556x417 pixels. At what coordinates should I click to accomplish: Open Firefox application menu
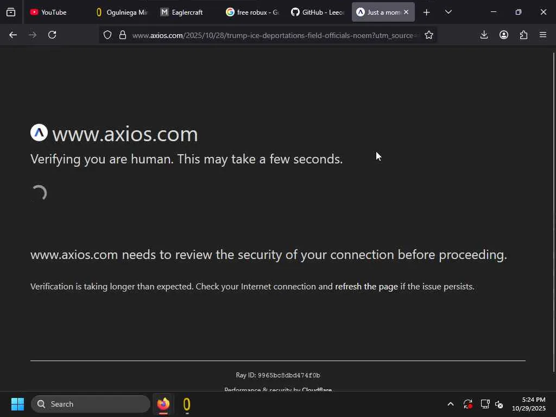pos(543,35)
